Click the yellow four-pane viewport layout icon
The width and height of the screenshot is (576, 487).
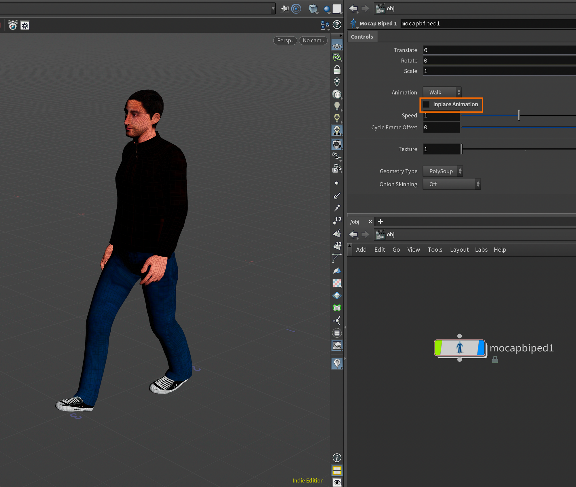click(337, 471)
